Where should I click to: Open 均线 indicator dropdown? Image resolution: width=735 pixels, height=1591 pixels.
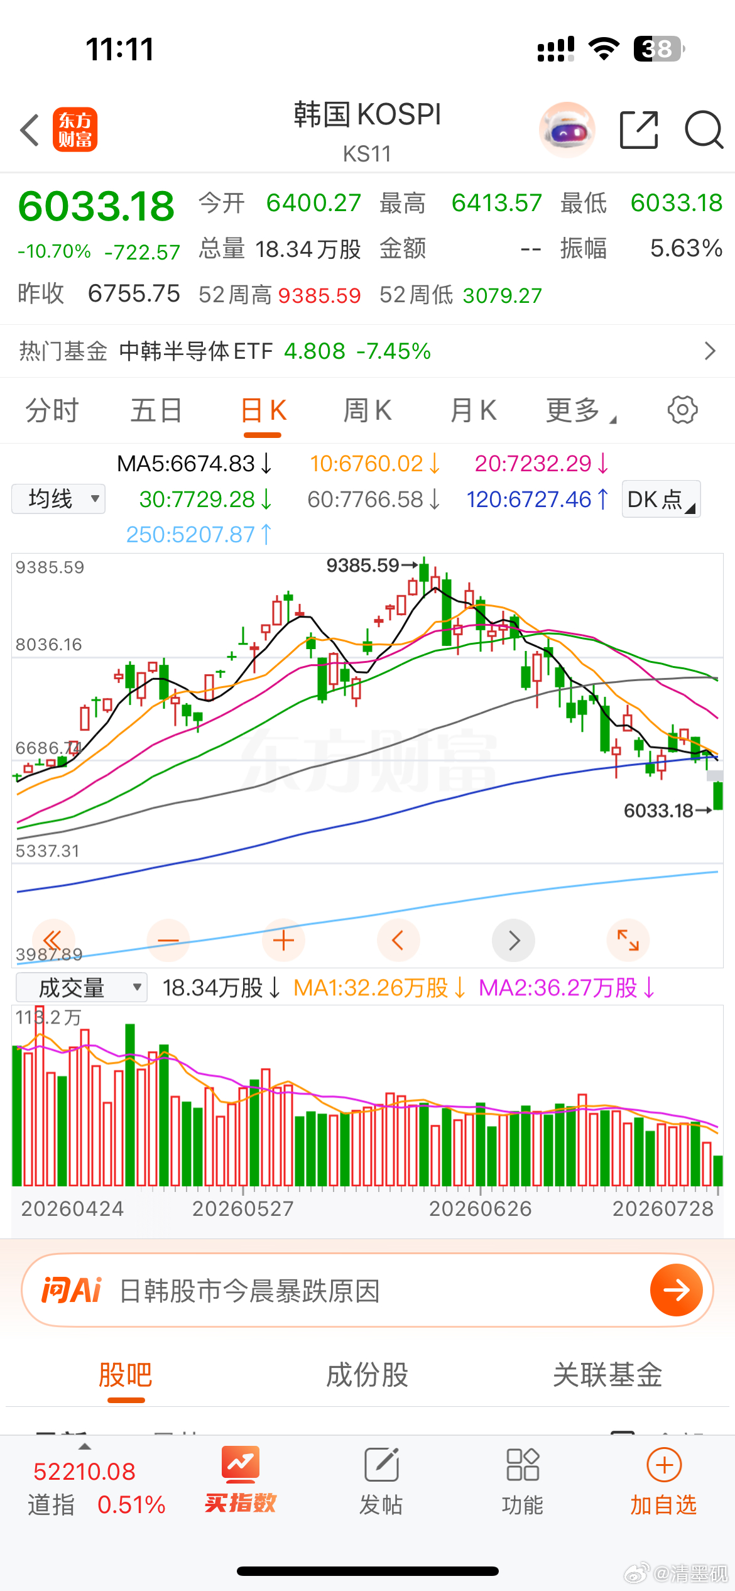(58, 499)
